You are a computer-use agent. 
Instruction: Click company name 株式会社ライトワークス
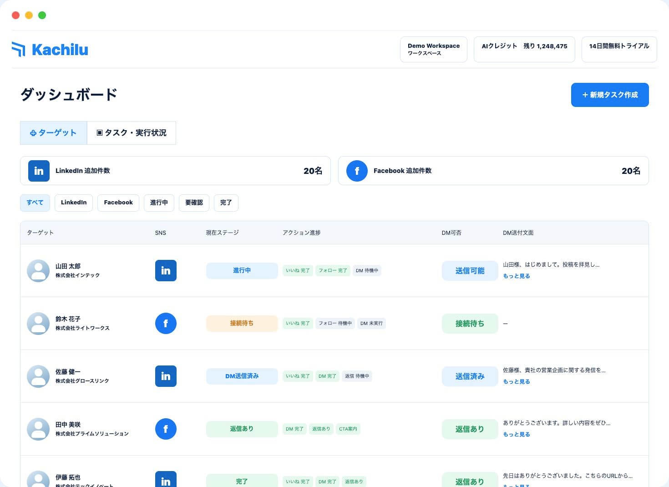pyautogui.click(x=82, y=328)
